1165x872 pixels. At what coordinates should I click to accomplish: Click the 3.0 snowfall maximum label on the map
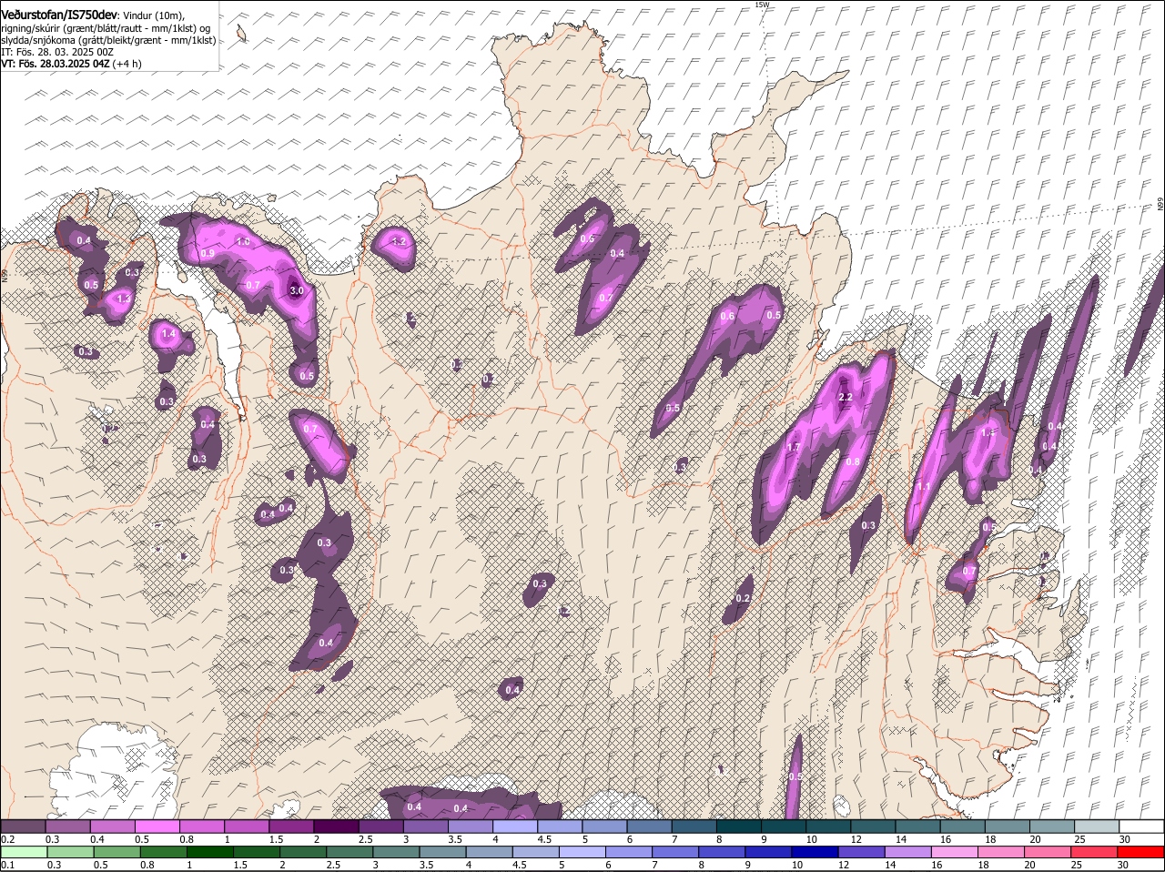click(297, 290)
